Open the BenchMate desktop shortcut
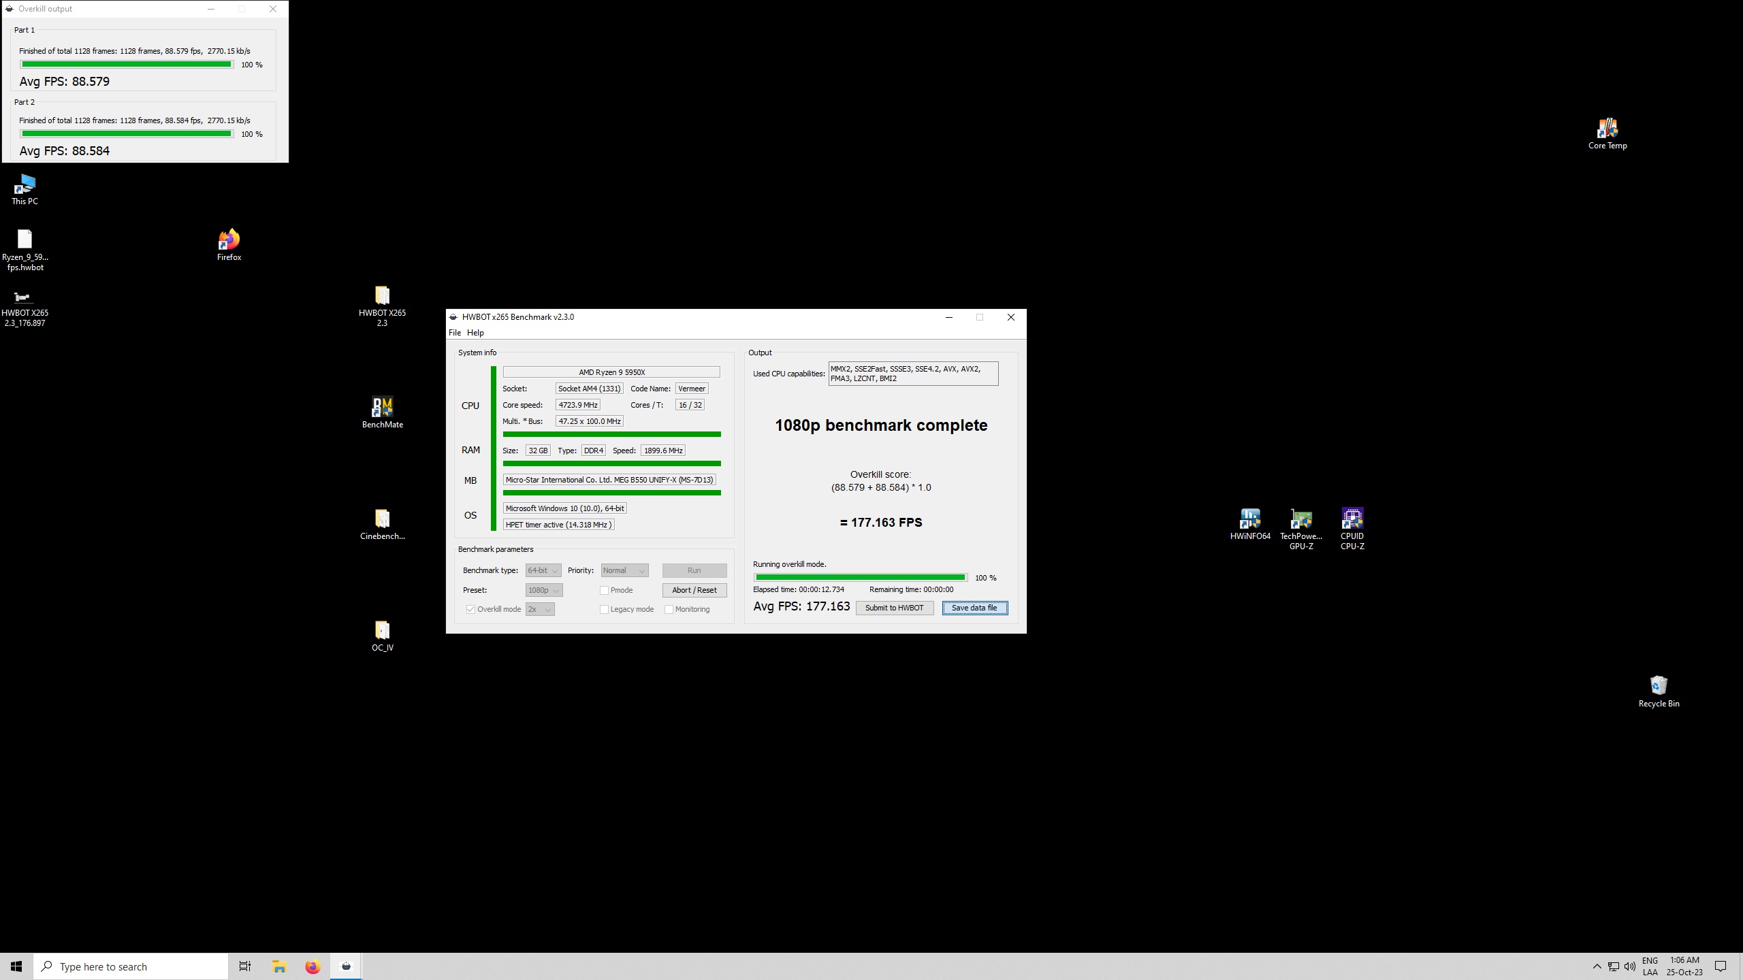The image size is (1743, 980). click(x=382, y=412)
